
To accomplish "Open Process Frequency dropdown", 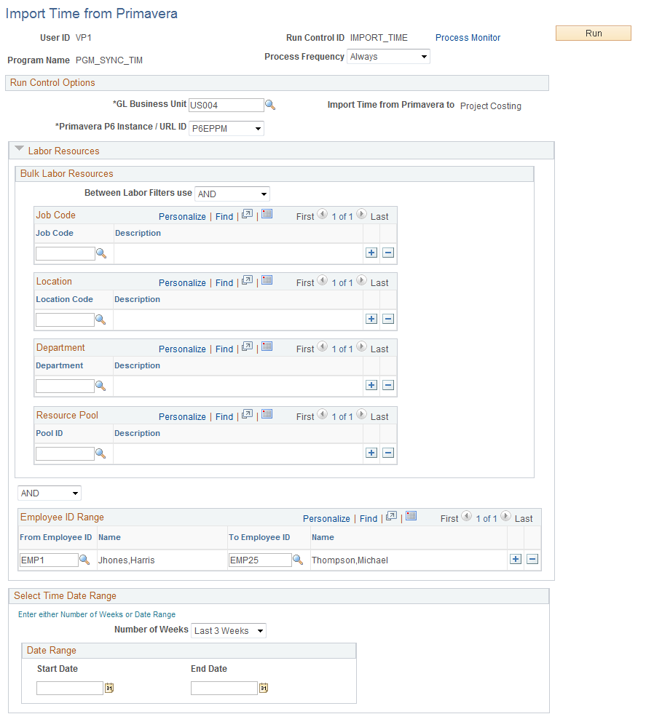I will tap(388, 57).
